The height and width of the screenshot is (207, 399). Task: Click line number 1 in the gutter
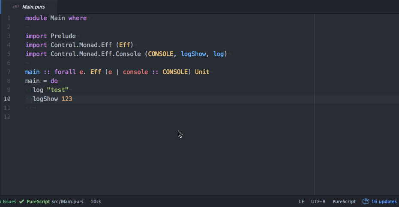9,18
